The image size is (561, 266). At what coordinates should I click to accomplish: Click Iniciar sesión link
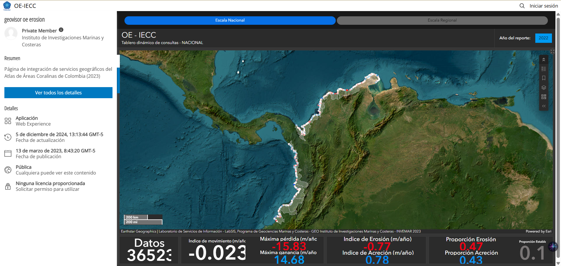click(x=544, y=6)
